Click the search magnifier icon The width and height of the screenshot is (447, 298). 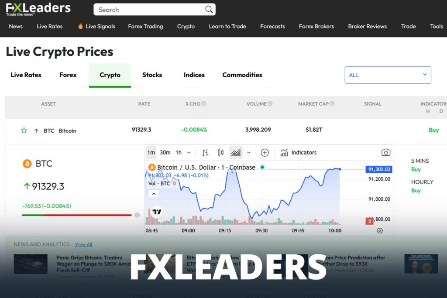[209, 9]
